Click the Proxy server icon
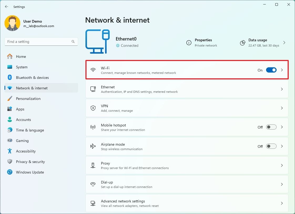This screenshot has height=214, width=295. [93, 165]
